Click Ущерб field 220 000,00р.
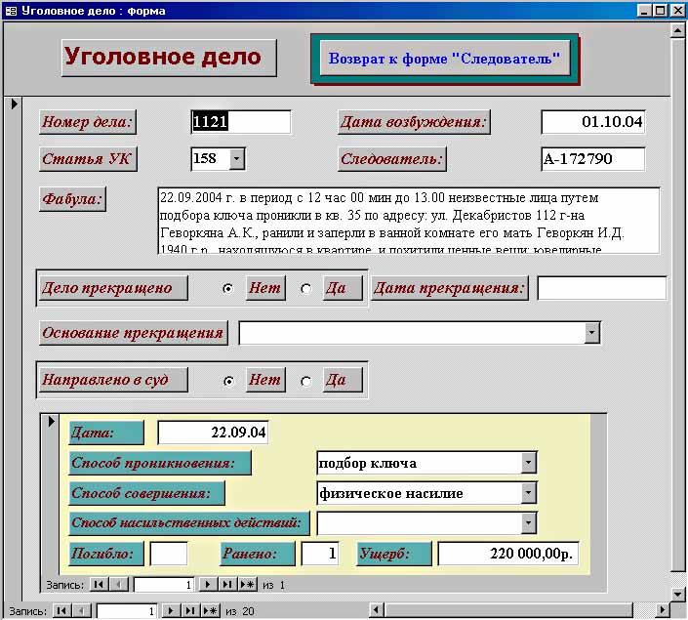Image resolution: width=688 pixels, height=620 pixels. point(508,554)
